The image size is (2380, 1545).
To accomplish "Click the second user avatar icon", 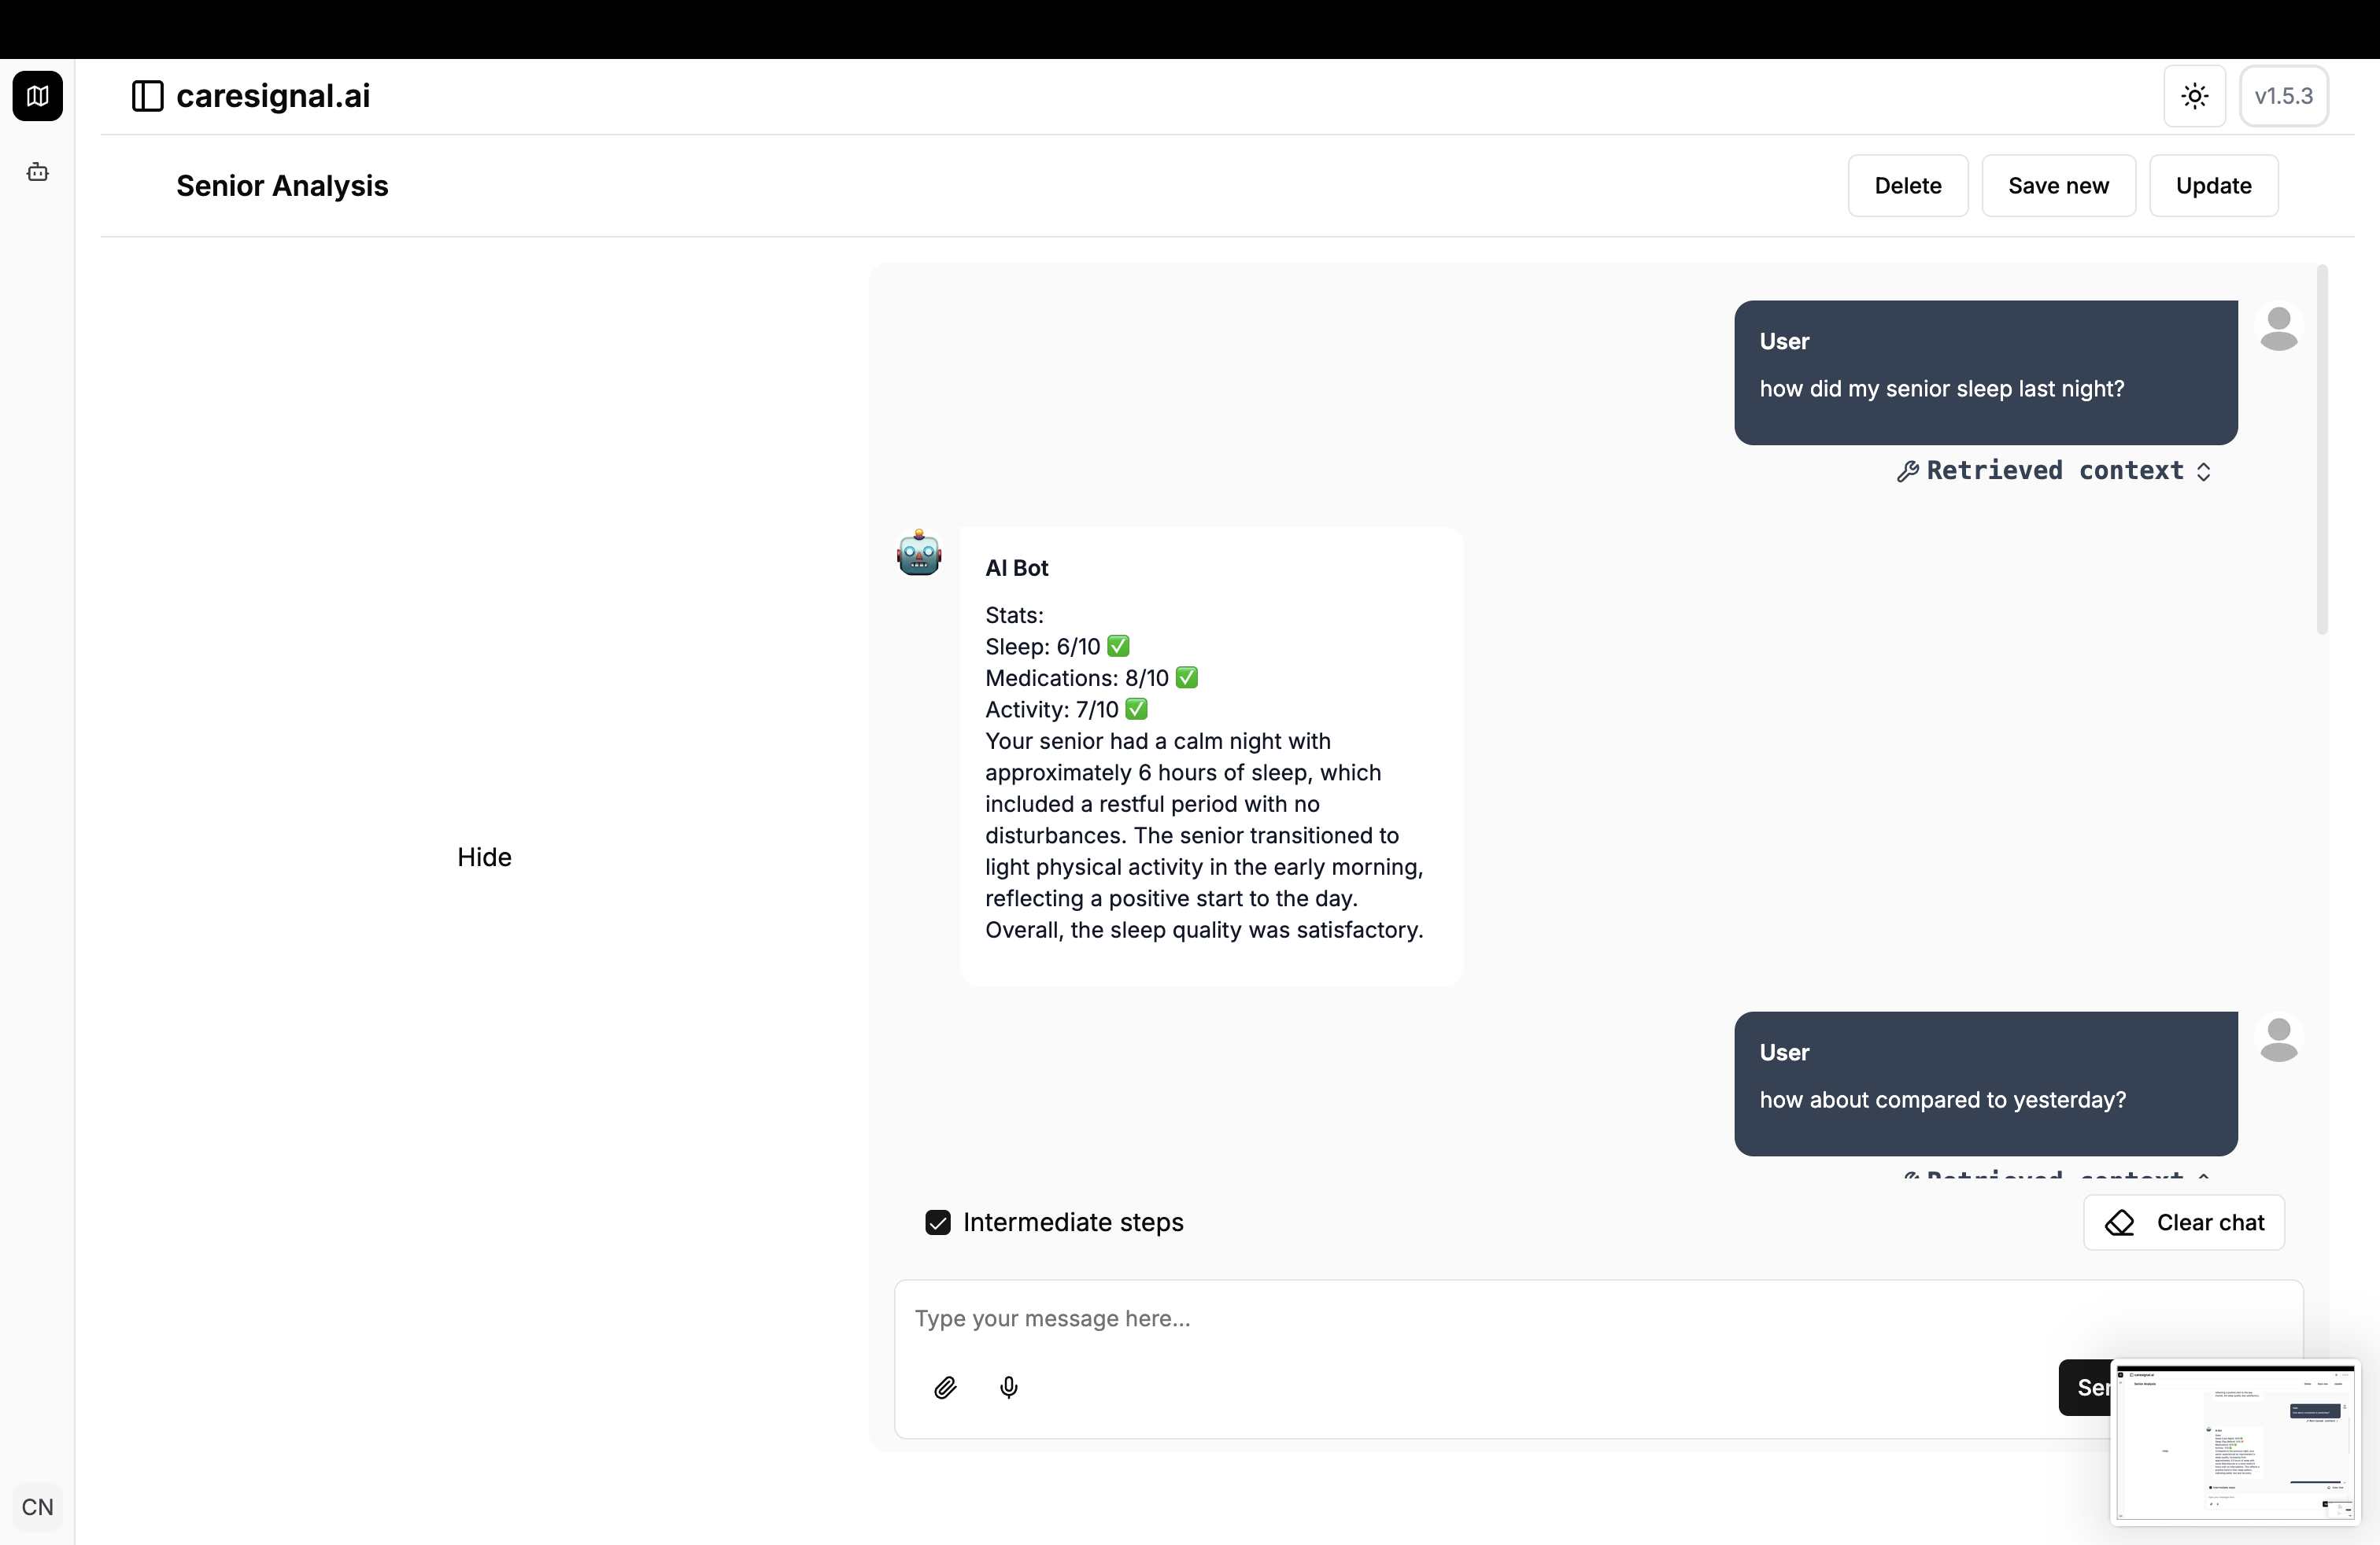I will 2278,1040.
